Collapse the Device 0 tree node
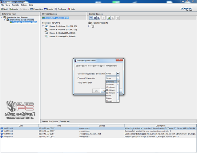The width and height of the screenshot is (197, 153). pos(43,26)
